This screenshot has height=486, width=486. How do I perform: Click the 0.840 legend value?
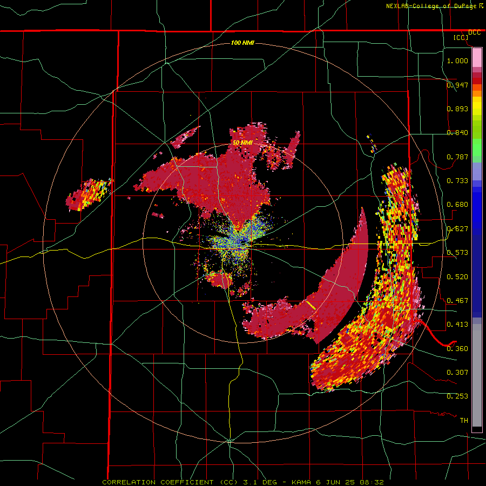(457, 133)
